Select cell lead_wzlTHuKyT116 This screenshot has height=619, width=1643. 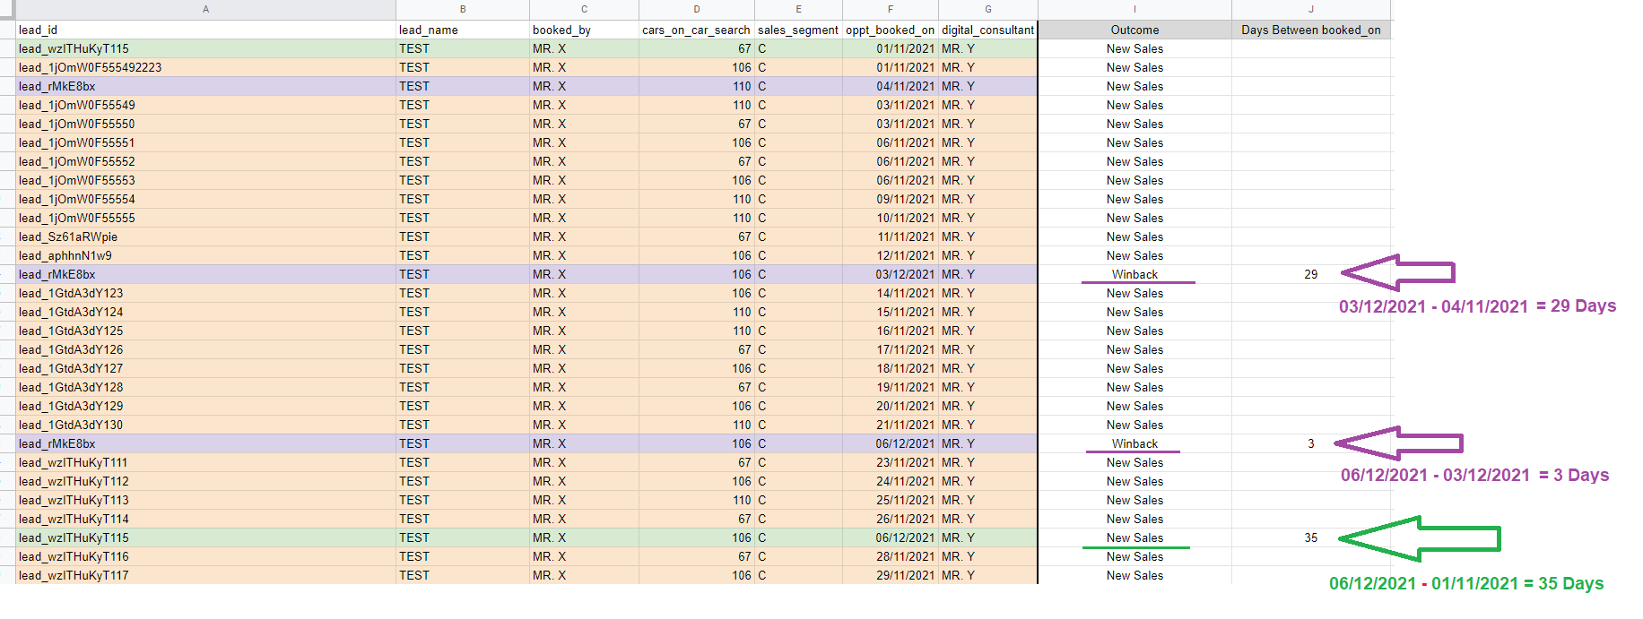(205, 556)
